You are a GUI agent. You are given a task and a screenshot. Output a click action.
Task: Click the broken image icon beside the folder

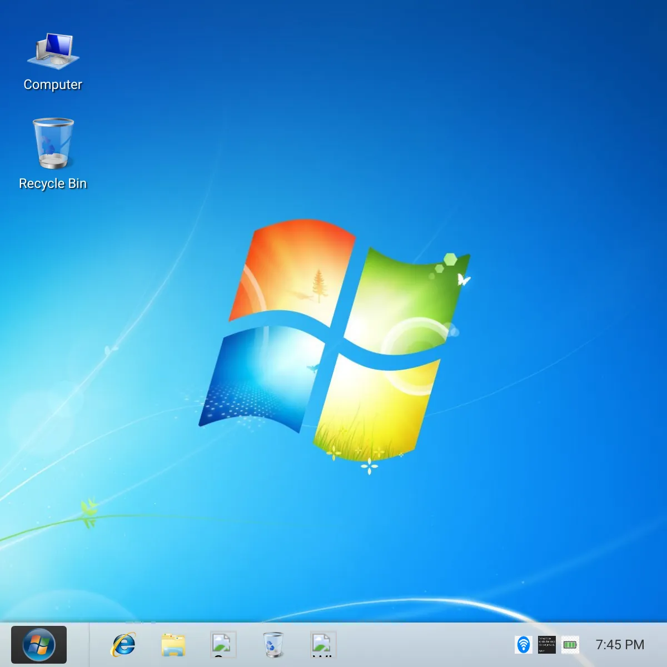[x=223, y=645]
